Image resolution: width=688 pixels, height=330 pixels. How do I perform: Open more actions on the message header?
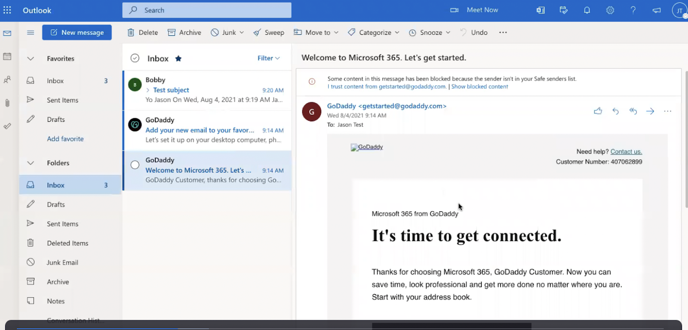point(668,111)
